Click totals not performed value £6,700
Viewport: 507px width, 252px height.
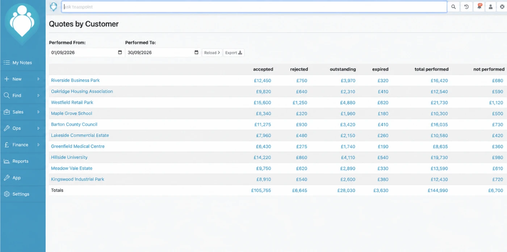click(x=496, y=190)
